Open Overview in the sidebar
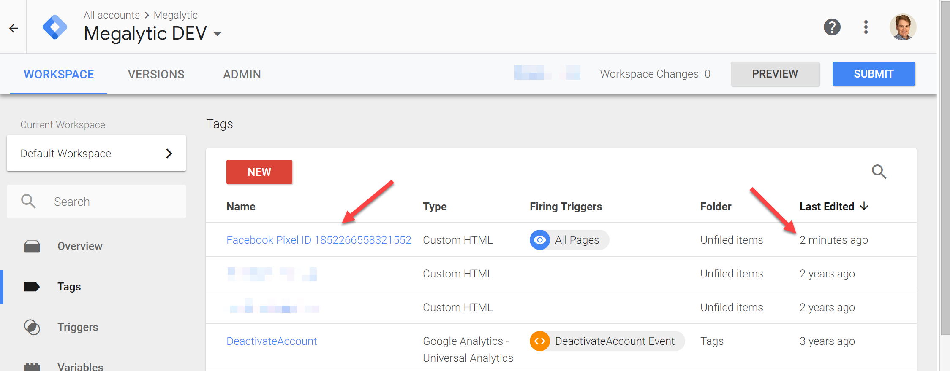 80,246
